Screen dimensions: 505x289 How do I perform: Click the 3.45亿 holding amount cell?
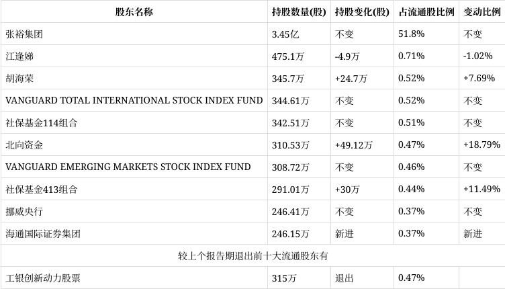pyautogui.click(x=285, y=34)
